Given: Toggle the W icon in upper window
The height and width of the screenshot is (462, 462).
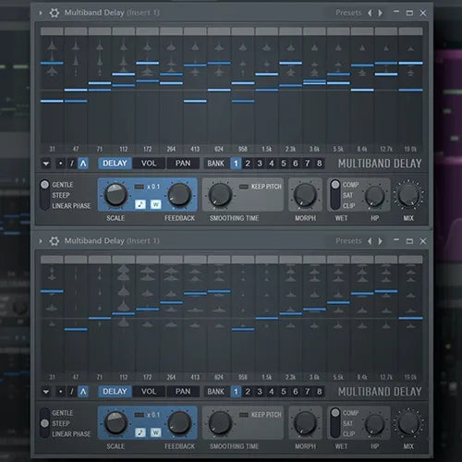Looking at the screenshot, I should (x=156, y=204).
